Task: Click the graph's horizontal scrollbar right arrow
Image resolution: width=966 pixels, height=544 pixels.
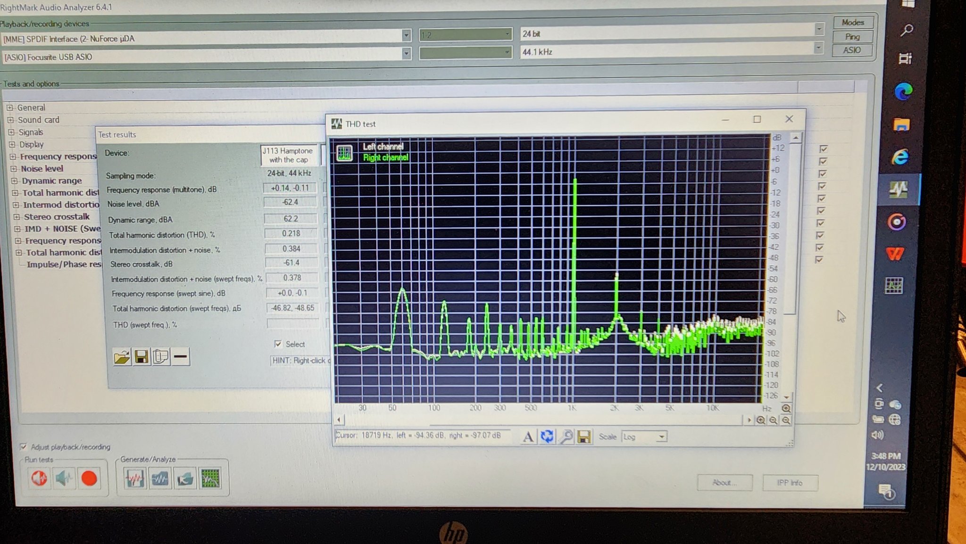Action: pyautogui.click(x=749, y=420)
